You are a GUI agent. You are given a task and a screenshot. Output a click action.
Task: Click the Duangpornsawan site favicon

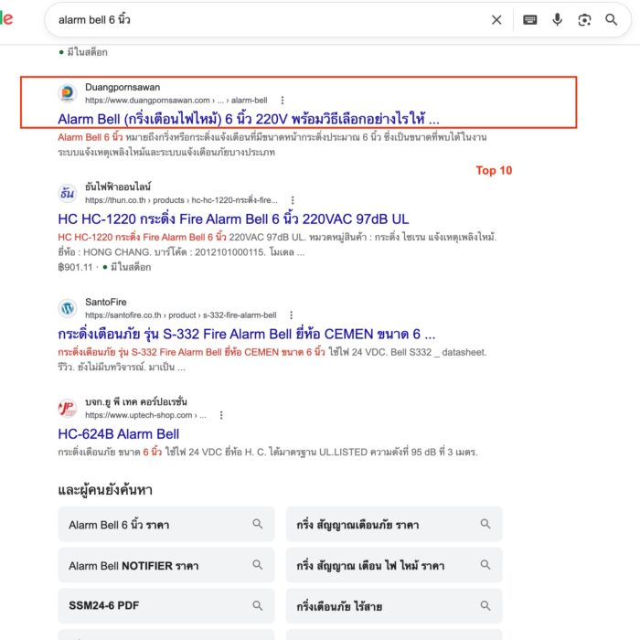[68, 93]
